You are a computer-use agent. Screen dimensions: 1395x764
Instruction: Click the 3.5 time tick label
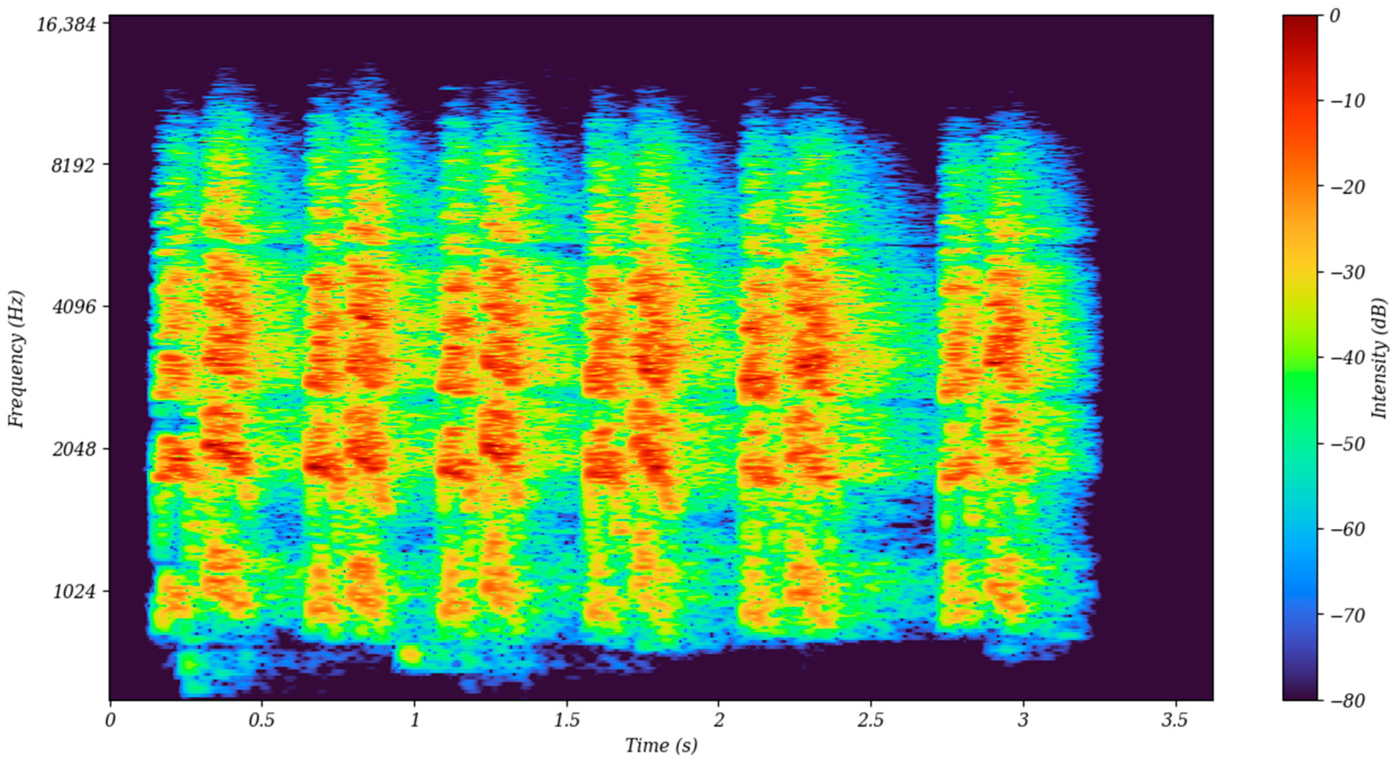click(1175, 721)
